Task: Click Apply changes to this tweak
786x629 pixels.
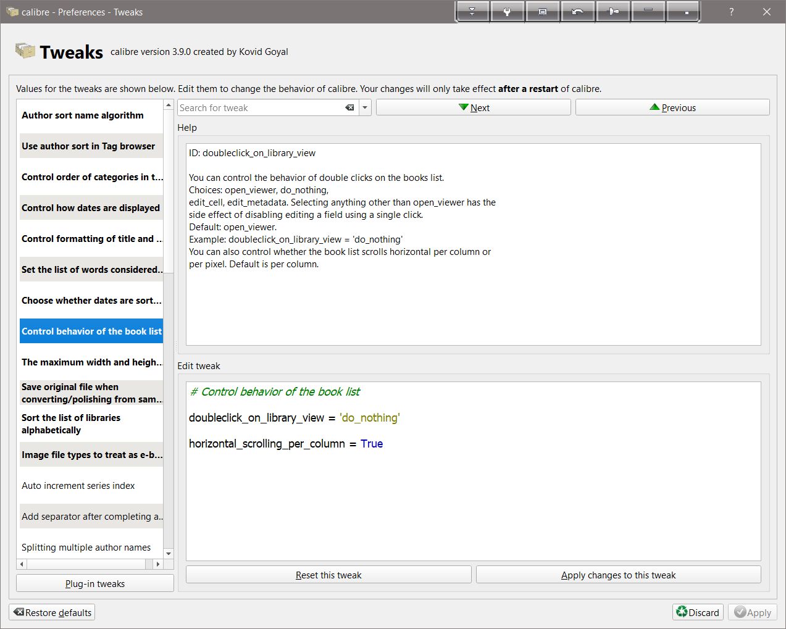Action: pos(618,575)
